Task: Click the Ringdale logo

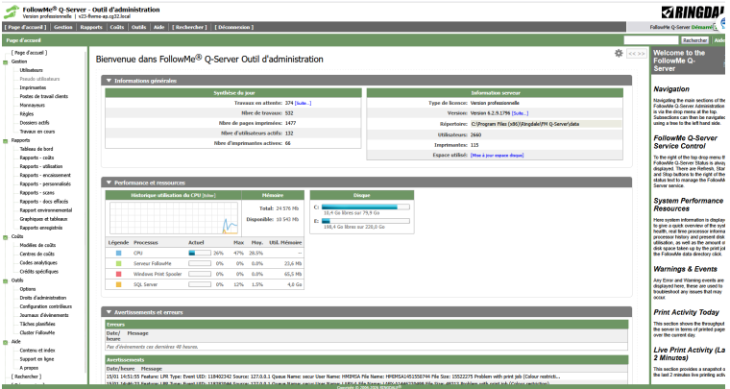Action: (x=693, y=12)
